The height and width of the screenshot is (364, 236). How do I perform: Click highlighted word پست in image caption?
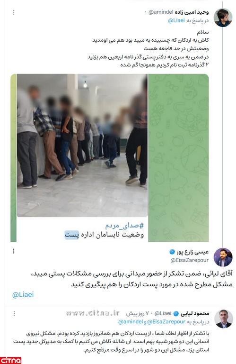72,235
